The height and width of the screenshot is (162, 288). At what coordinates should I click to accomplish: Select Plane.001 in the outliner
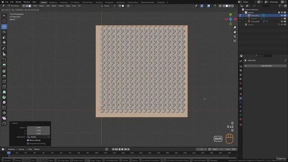click(x=255, y=16)
